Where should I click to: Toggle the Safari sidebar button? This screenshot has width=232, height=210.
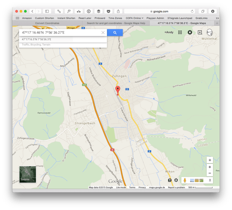47,11
